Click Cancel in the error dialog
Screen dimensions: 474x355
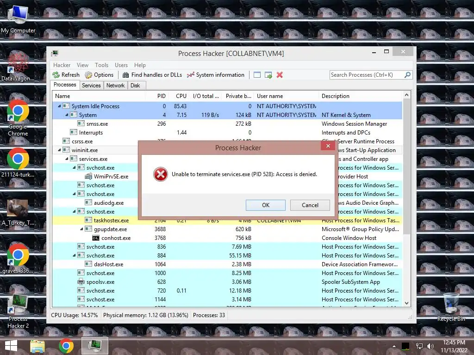(310, 205)
